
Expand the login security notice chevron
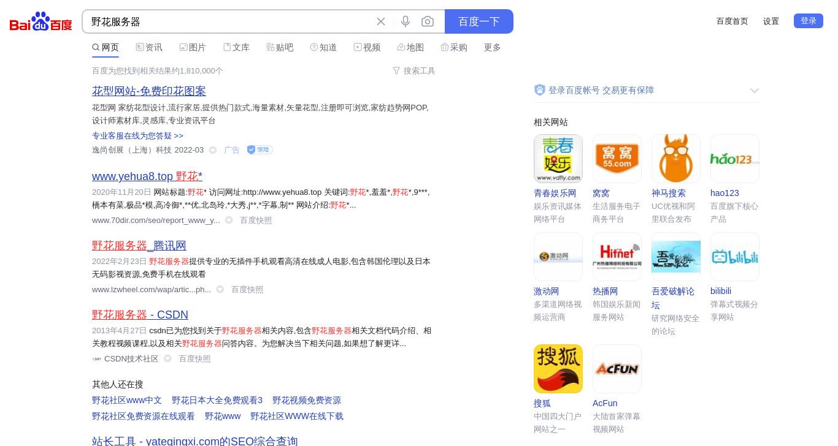point(755,91)
